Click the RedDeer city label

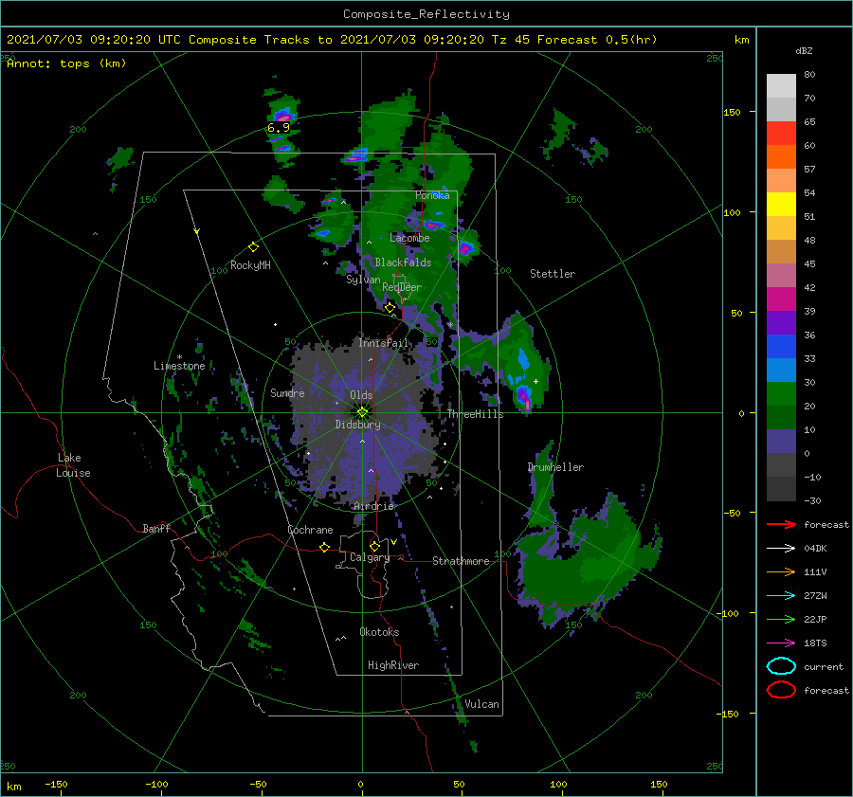[x=402, y=287]
